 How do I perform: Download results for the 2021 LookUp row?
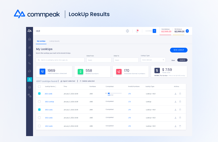[x=175, y=102]
